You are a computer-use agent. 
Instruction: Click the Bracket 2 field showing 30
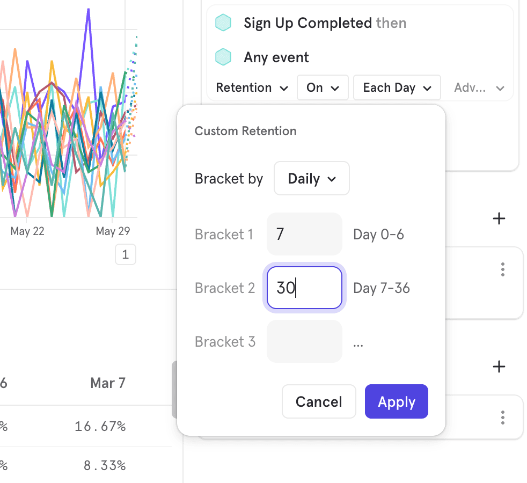[x=304, y=288]
